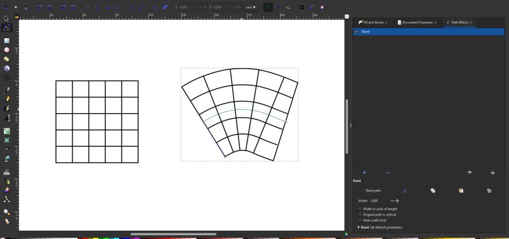
Task: Select the Text tool
Action: pos(6,118)
